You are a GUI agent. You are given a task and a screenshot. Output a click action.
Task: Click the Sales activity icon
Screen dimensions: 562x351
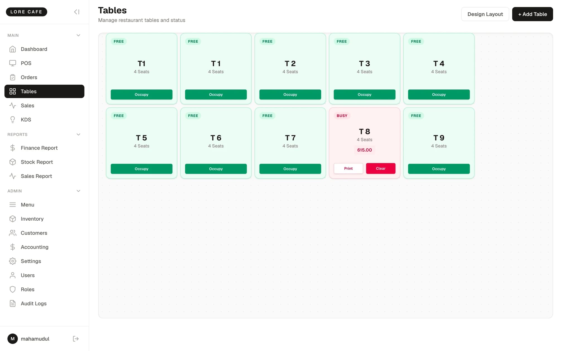[13, 106]
